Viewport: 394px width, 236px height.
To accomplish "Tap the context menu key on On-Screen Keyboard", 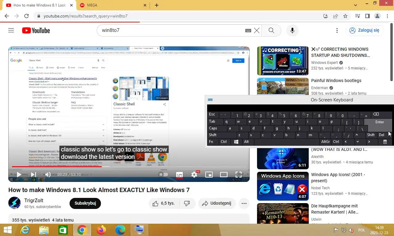I will (385, 142).
